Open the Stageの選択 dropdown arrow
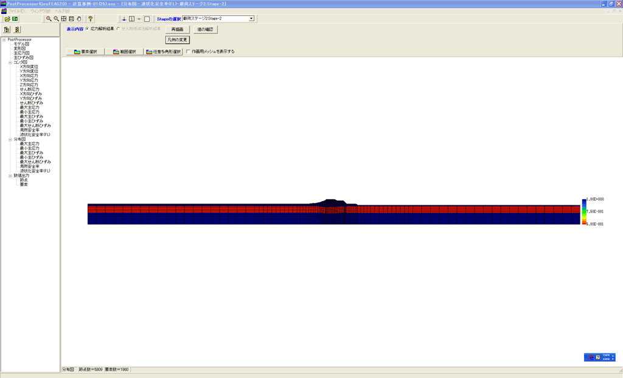The height and width of the screenshot is (378, 623). 251,19
